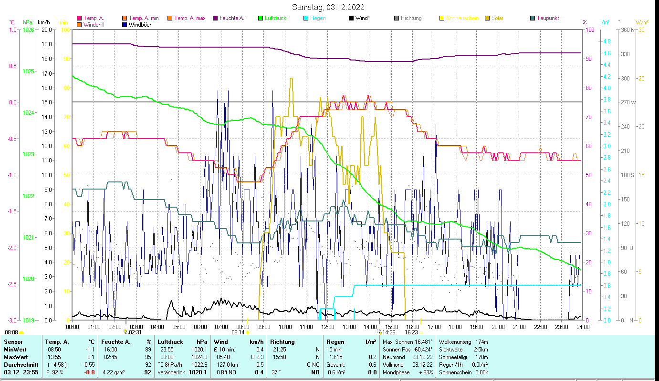Screen dimensions: 659x381
Task: Click the dark blue Windböen legend swatch
Action: [125, 25]
